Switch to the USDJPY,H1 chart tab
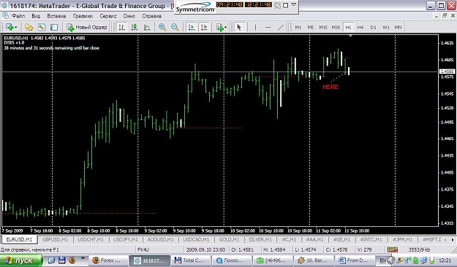The width and height of the screenshot is (457, 267). coord(125,240)
